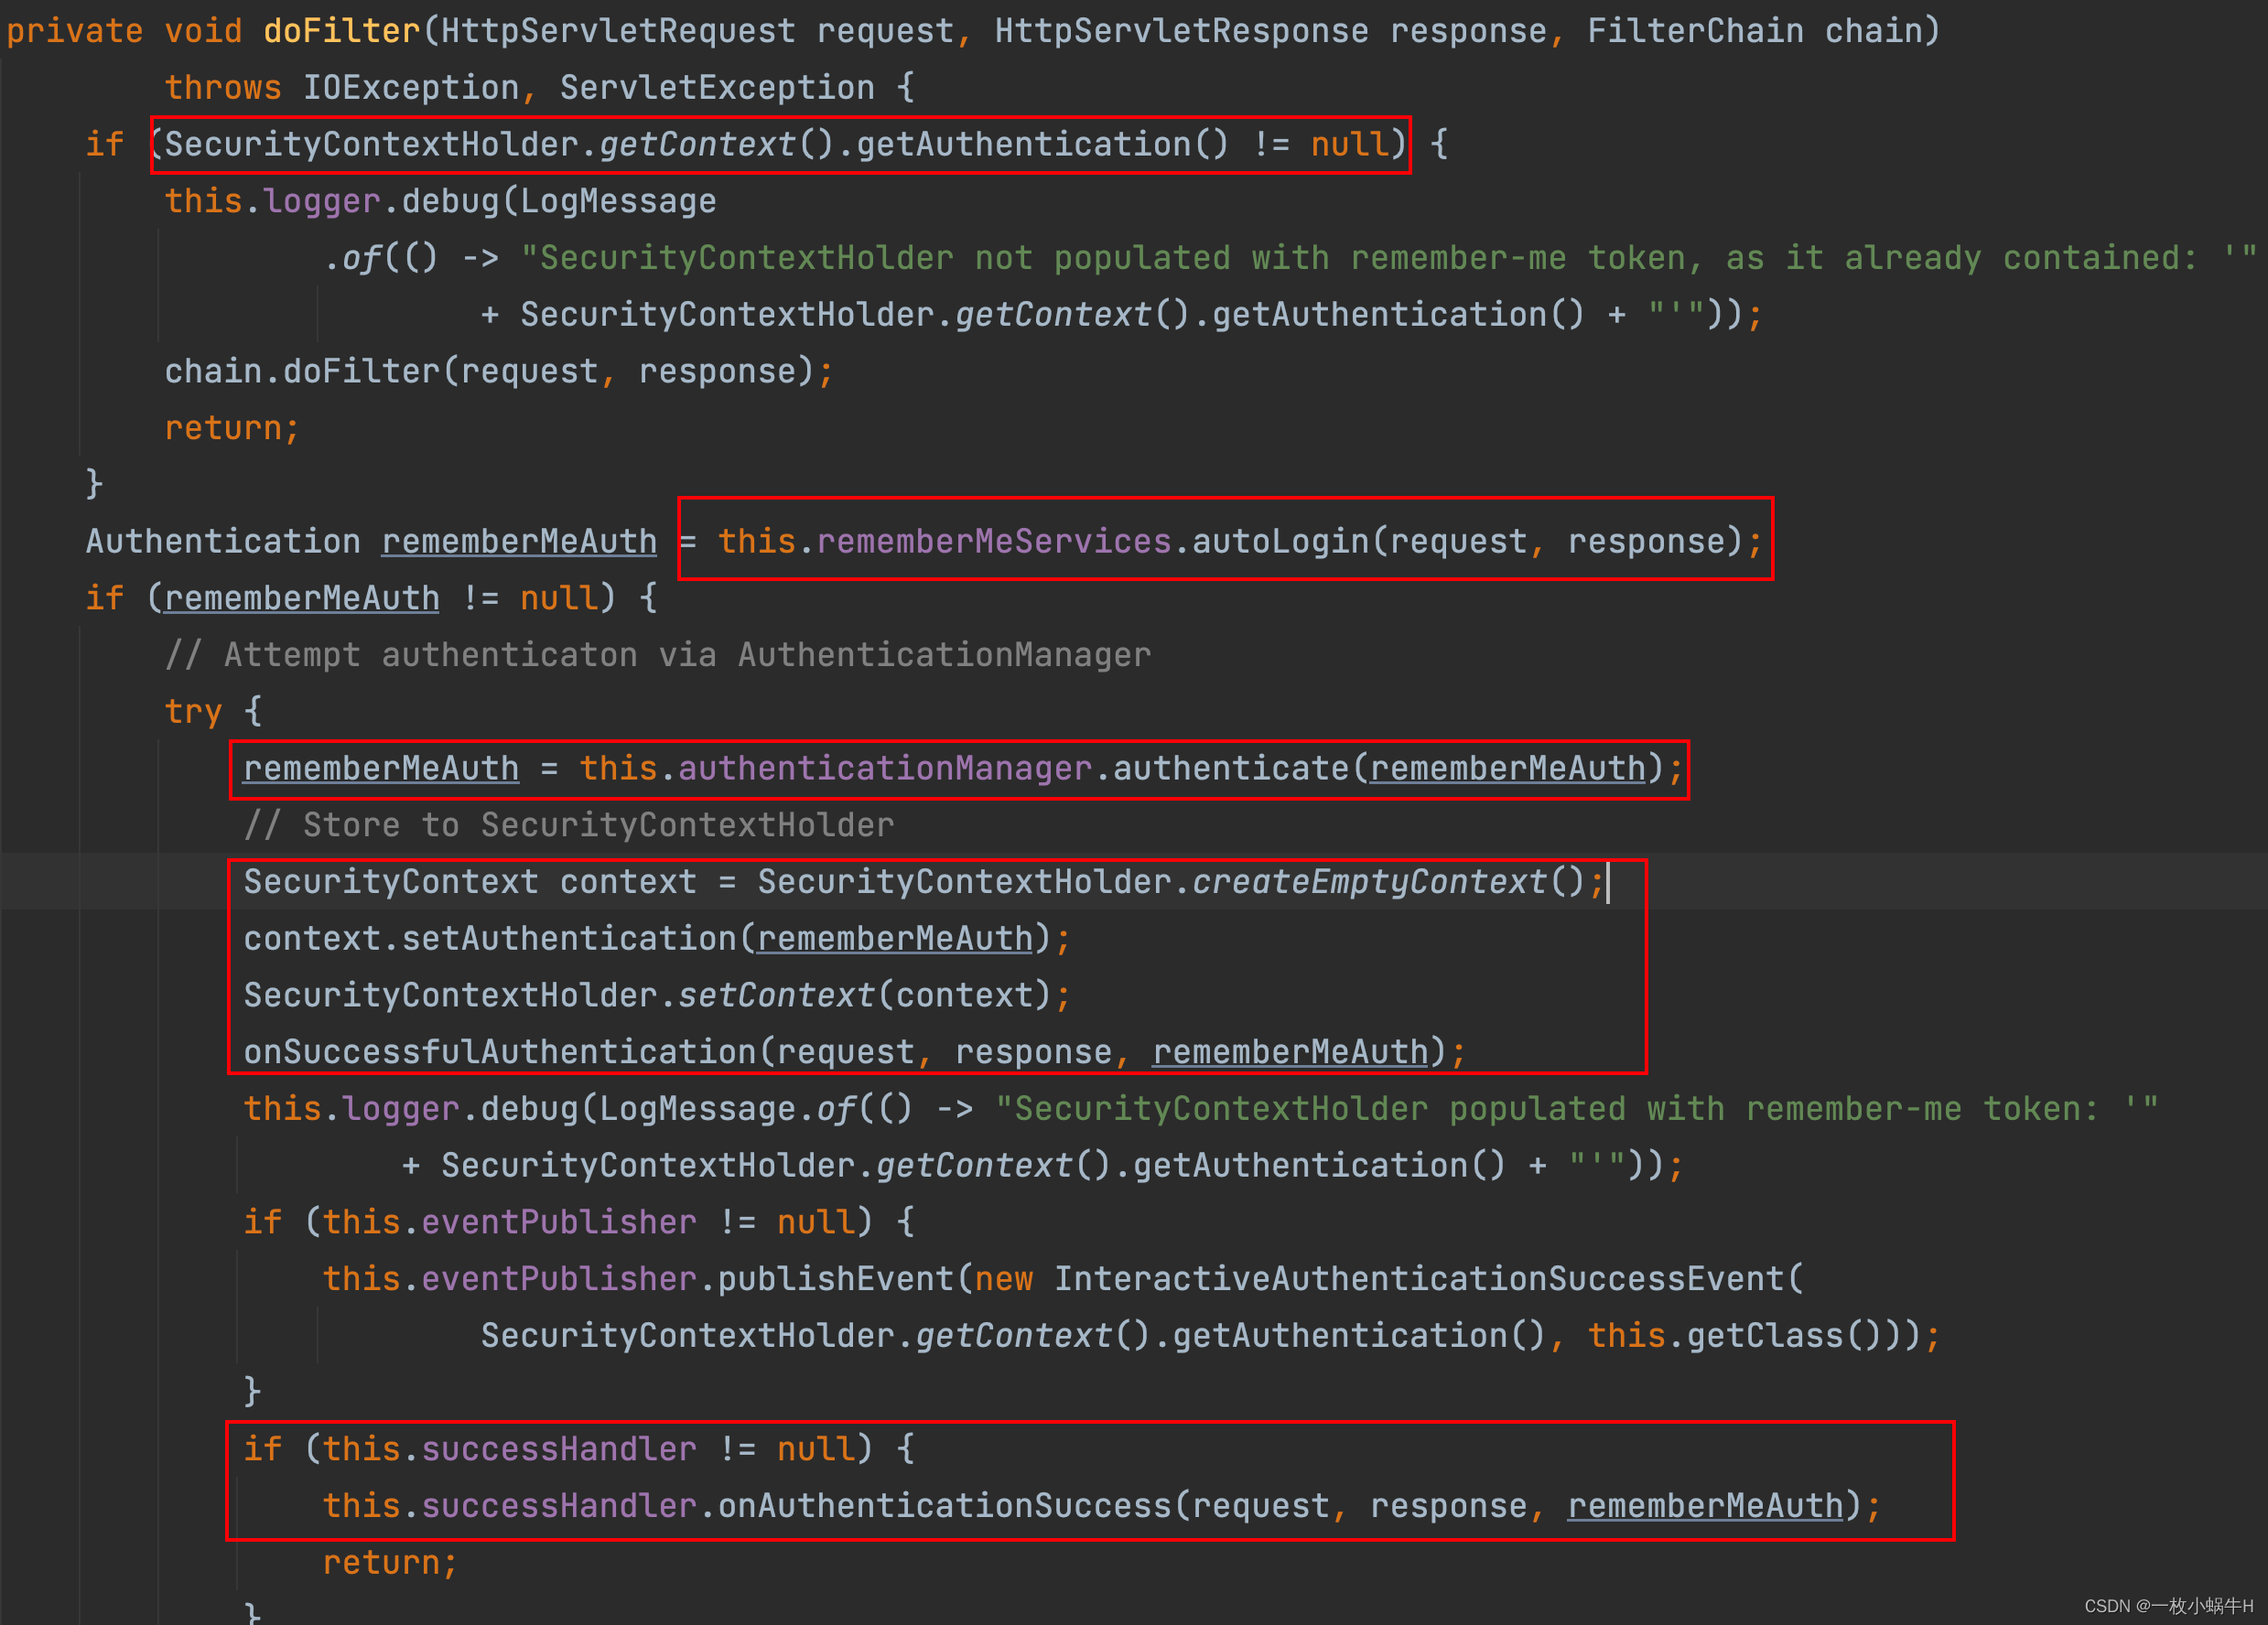Click comment "Attempt authenticaton via AuthenticationManager"
Image resolution: width=2268 pixels, height=1625 pixels.
658,655
